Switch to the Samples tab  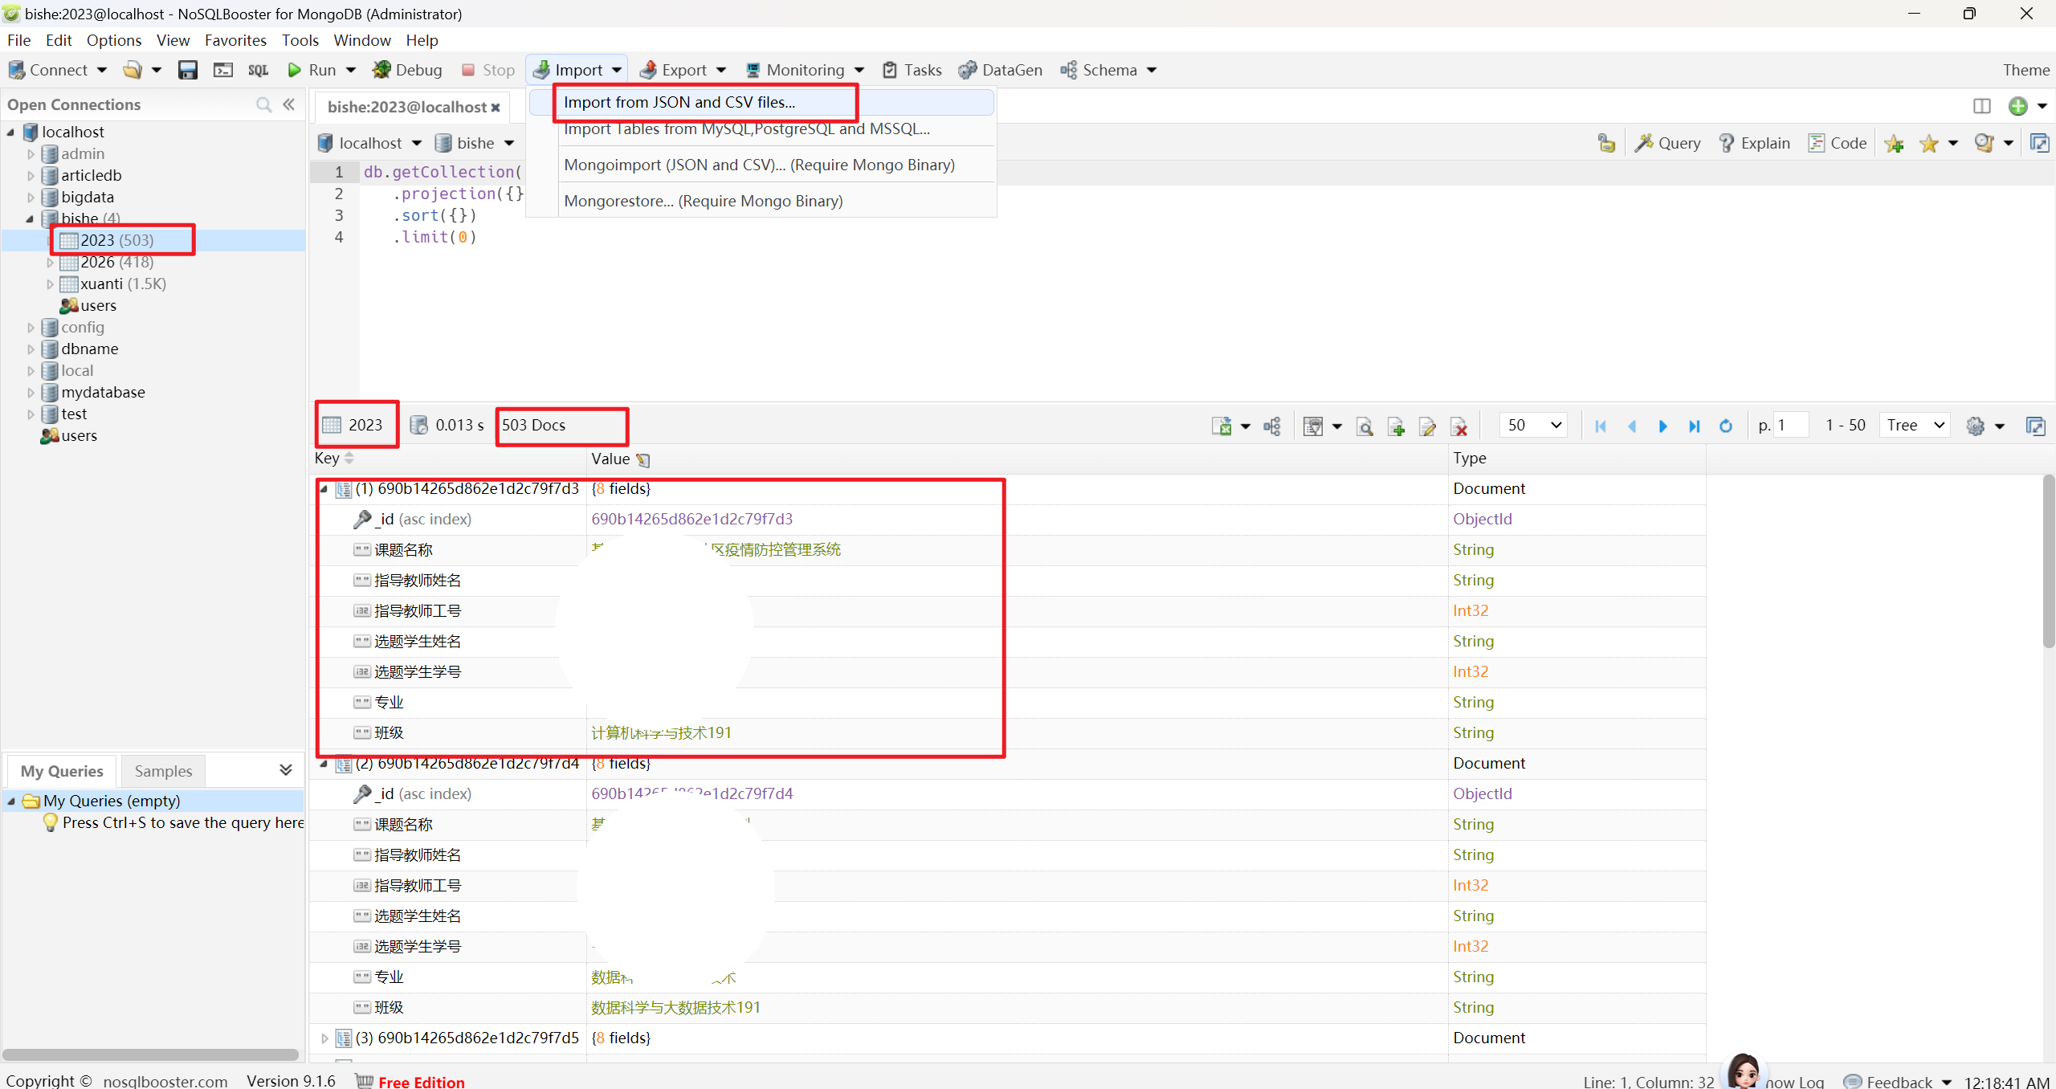(x=163, y=771)
